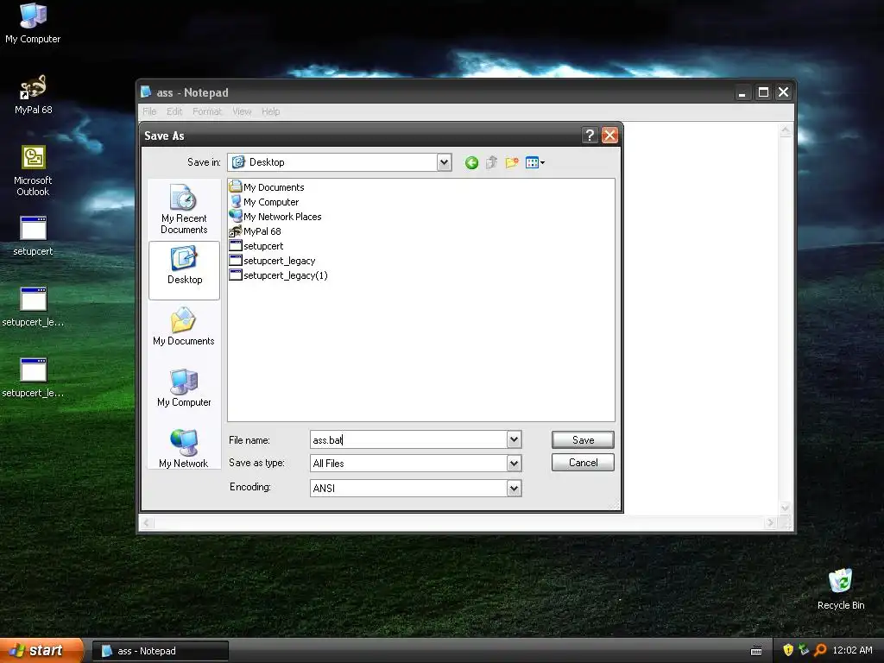The image size is (884, 663).
Task: Select MyPal 68 shortcut in file list
Action: point(256,231)
